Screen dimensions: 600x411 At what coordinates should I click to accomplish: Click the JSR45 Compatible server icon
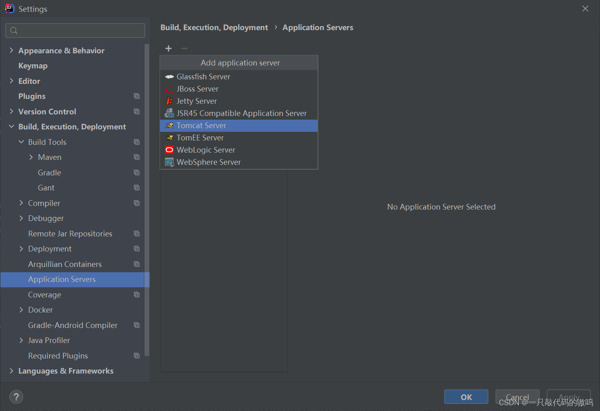click(x=169, y=113)
